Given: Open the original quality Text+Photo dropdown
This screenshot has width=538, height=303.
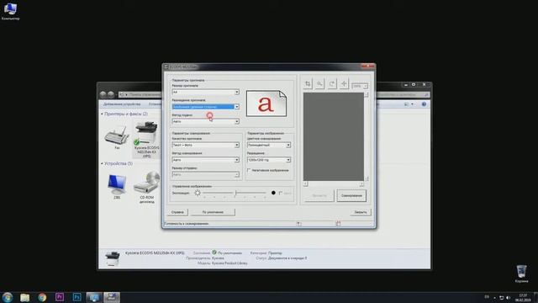Looking at the screenshot, I should pyautogui.click(x=205, y=145).
